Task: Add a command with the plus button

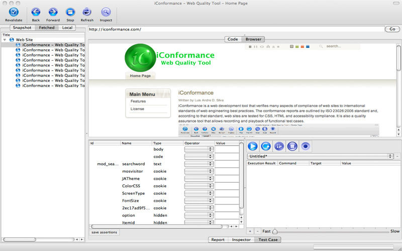Action: [250, 231]
